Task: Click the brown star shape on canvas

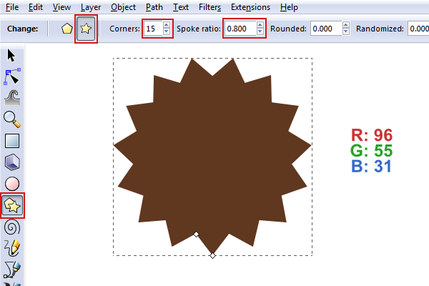Action: point(212,156)
